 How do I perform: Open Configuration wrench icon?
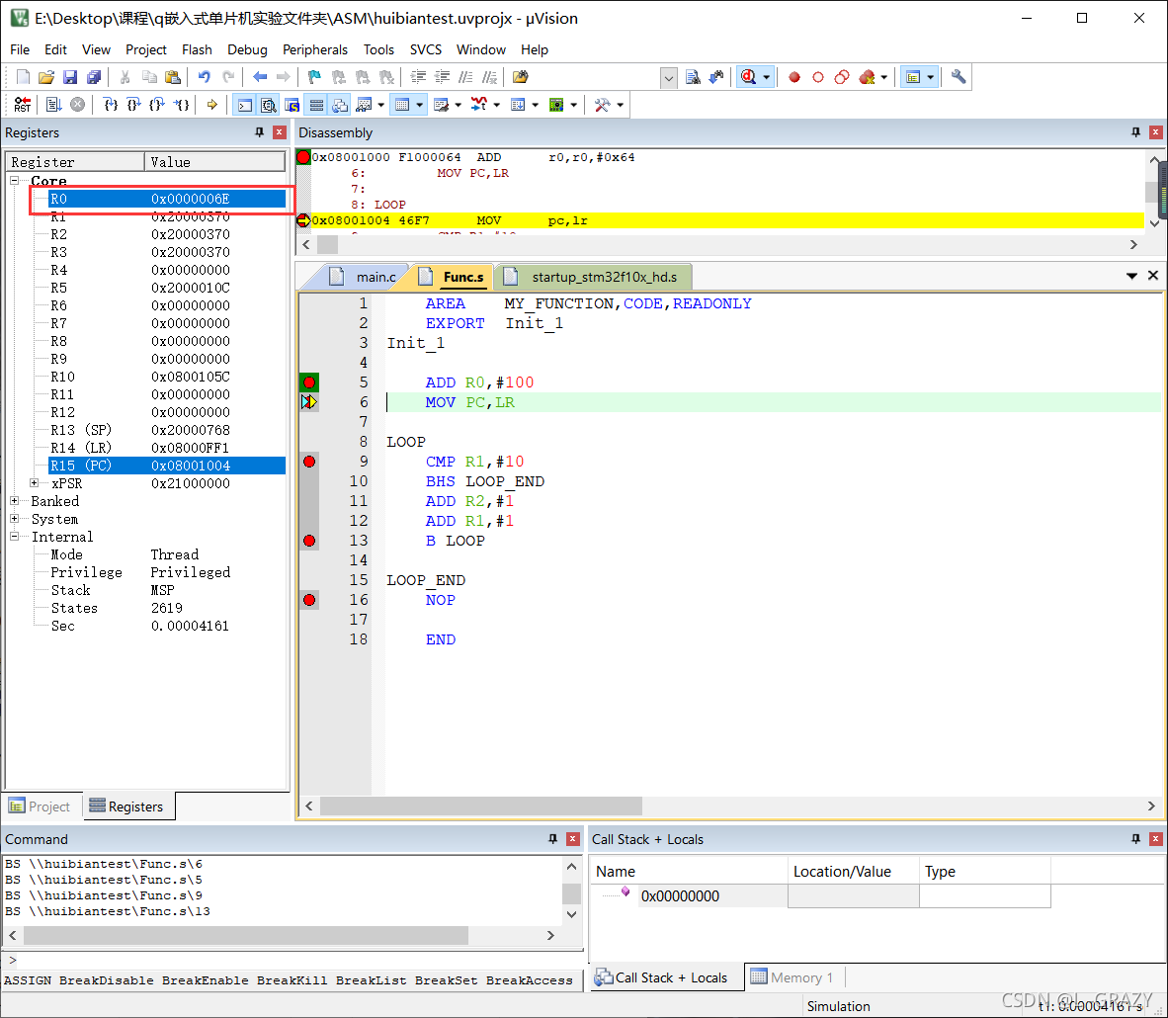point(959,77)
